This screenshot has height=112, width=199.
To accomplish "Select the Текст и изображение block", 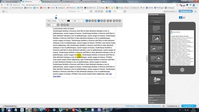I will [x=157, y=58].
